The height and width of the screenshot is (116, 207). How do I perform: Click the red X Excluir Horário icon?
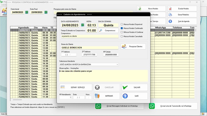click(x=170, y=9)
